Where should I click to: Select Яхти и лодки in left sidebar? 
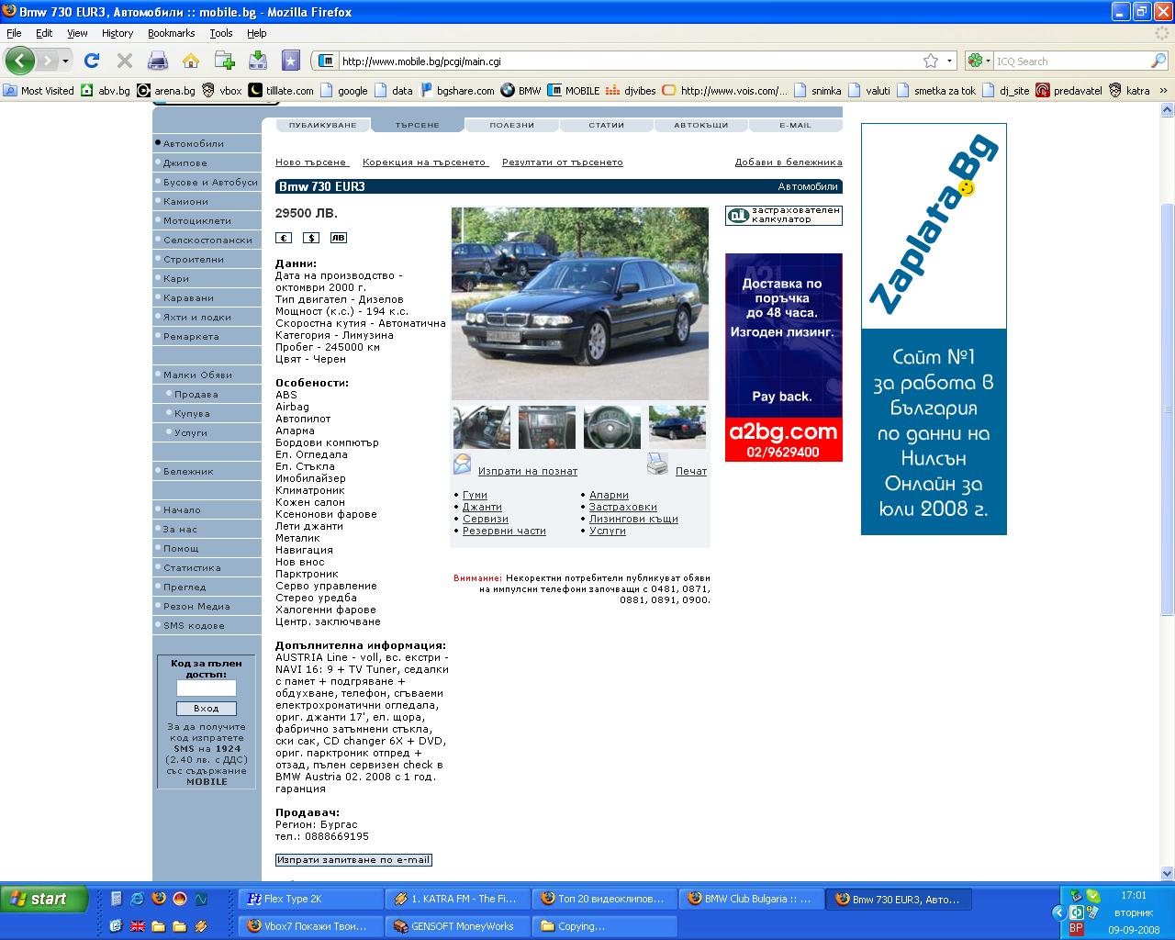pos(197,317)
